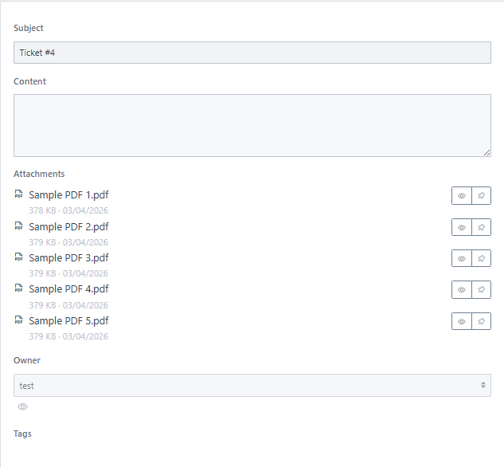Viewport: 504px width, 467px height.
Task: Preview Sample PDF 3.pdf with eye icon
Action: tap(461, 258)
